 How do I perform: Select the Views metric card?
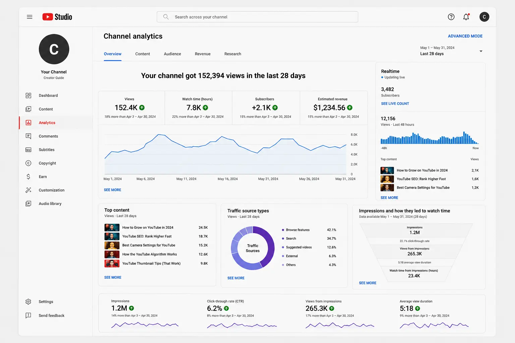click(131, 108)
